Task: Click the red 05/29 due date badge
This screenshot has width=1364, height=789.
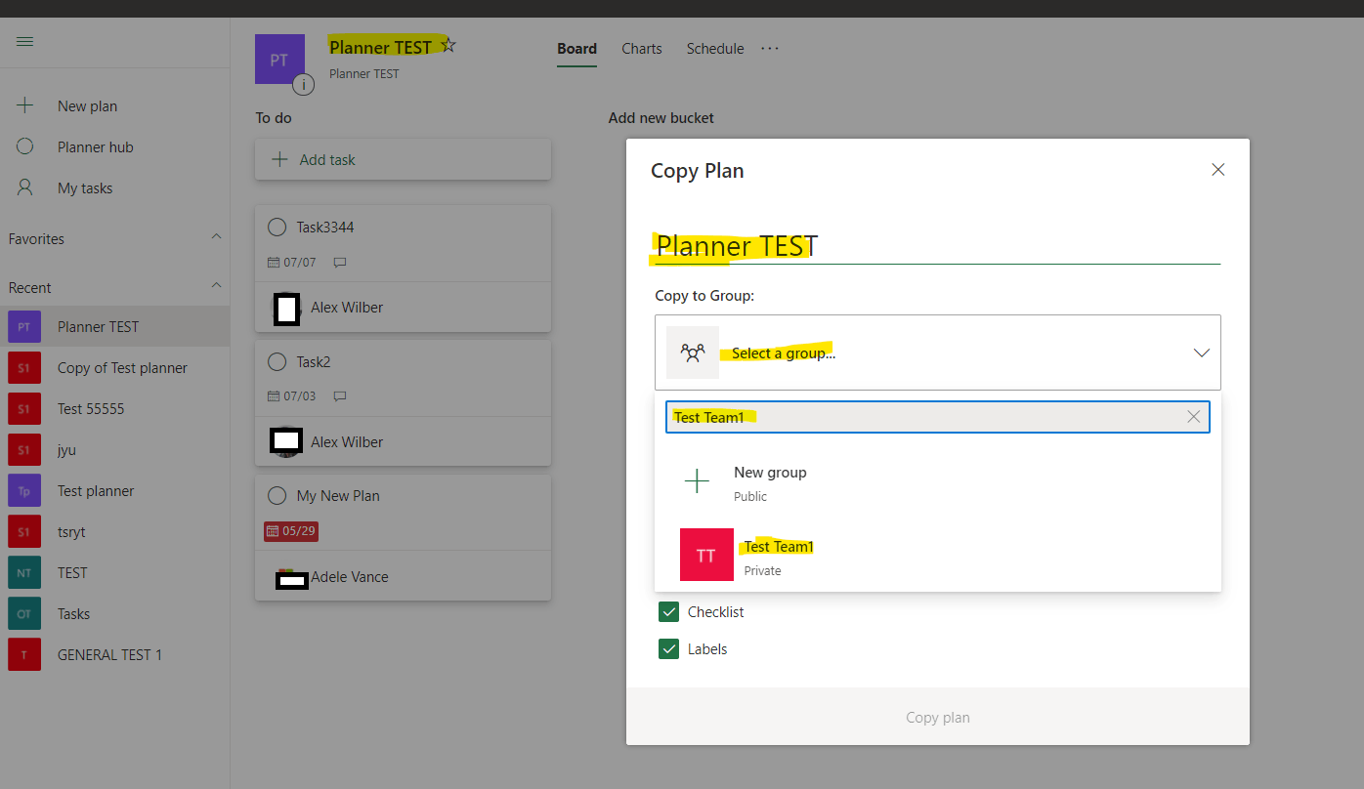Action: [x=291, y=531]
